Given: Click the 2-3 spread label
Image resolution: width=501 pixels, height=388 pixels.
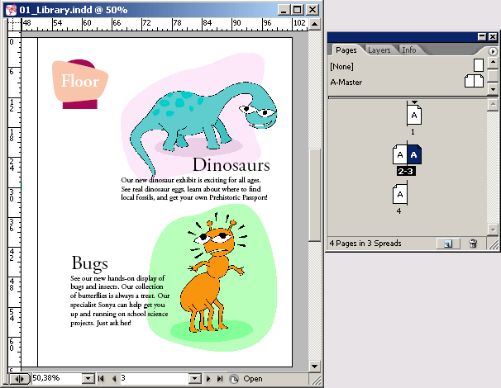Looking at the screenshot, I should click(x=406, y=172).
